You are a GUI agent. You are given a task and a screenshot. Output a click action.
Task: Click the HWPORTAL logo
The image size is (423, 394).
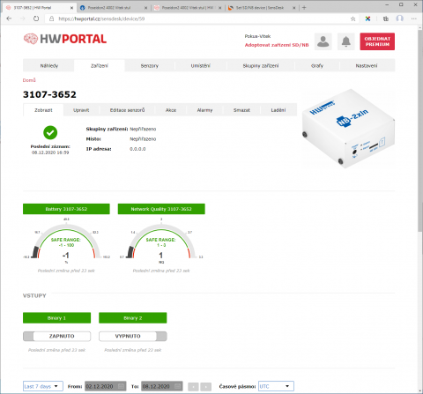(x=65, y=39)
